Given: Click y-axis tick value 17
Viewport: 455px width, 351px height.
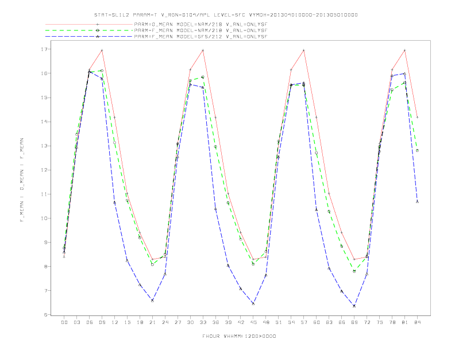Looking at the screenshot, I should tap(44, 49).
